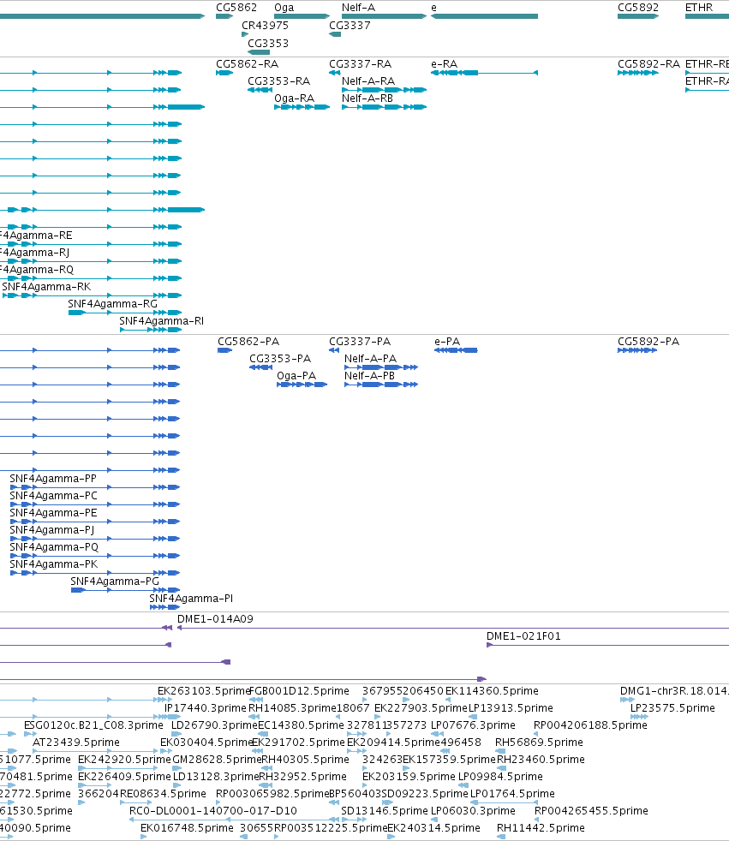Viewport: 729px width, 841px height.
Task: Click the CG3337-RA transcript label
Action: pos(360,64)
